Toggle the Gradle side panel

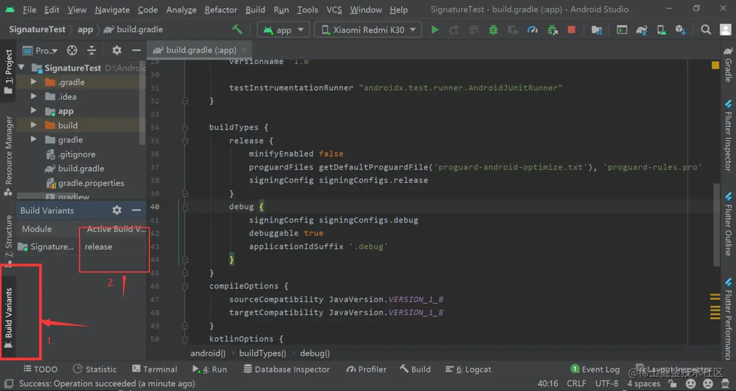(728, 64)
